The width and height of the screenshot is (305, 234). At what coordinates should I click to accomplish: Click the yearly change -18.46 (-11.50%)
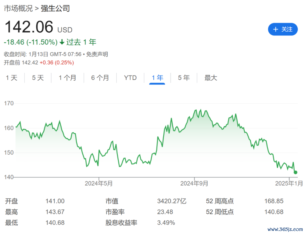pos(31,42)
